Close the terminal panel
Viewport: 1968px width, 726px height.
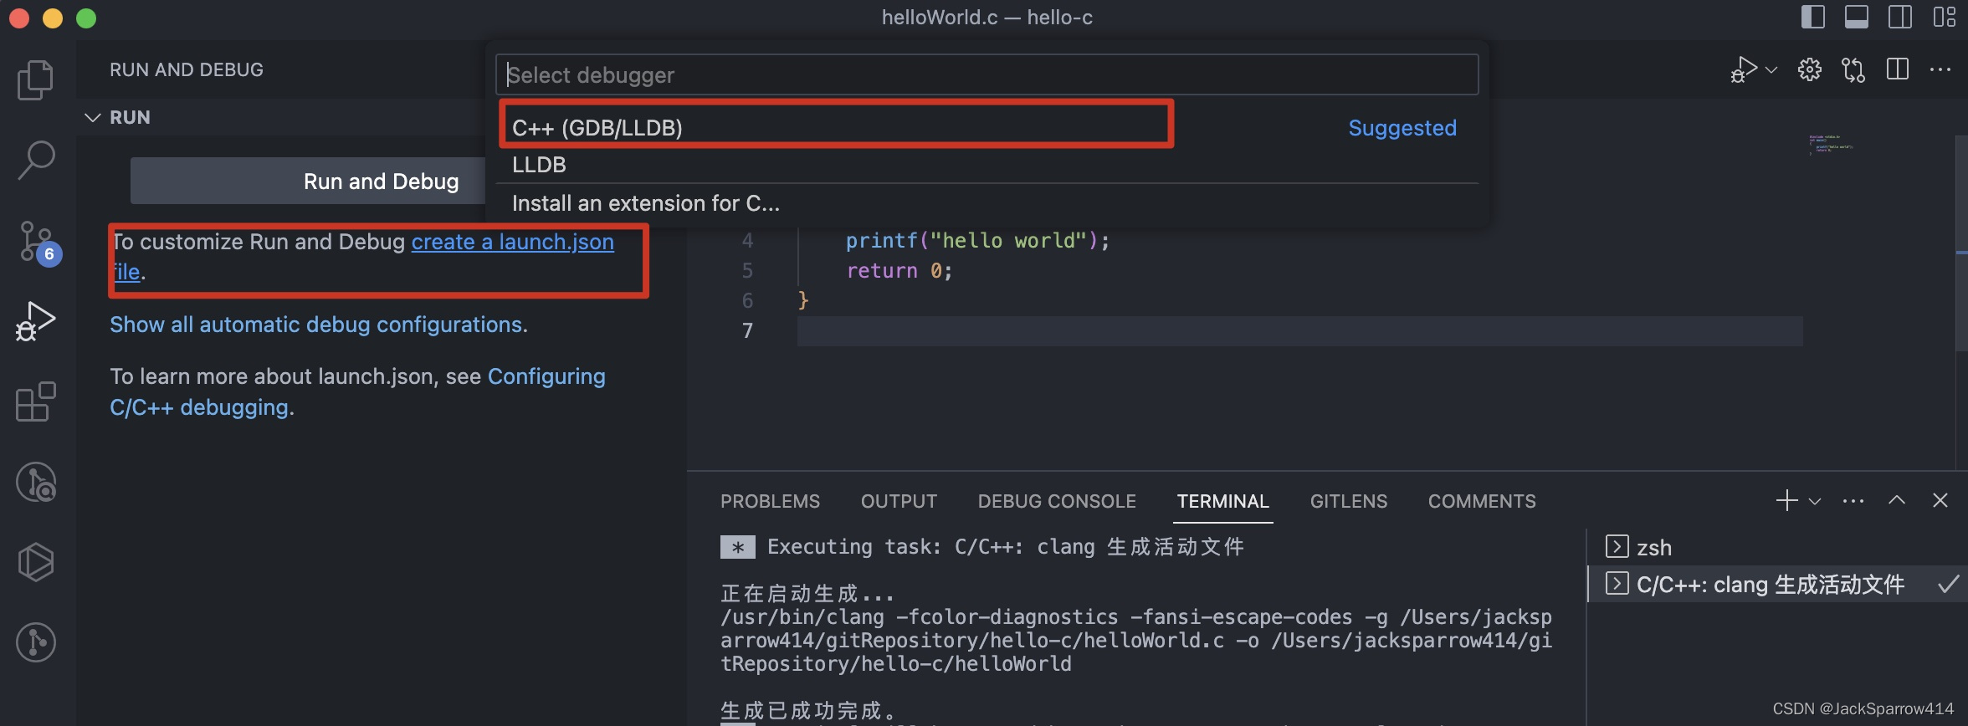pos(1940,500)
